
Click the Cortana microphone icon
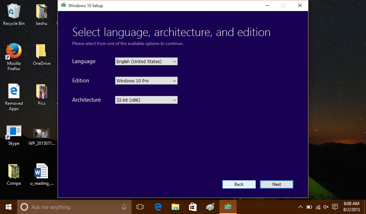124,207
